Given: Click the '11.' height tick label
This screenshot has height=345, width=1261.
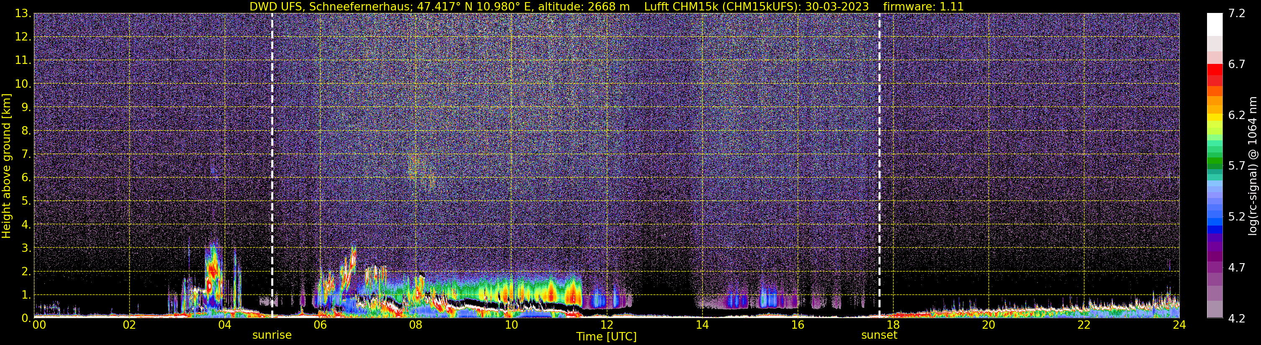Looking at the screenshot, I should coord(23,61).
